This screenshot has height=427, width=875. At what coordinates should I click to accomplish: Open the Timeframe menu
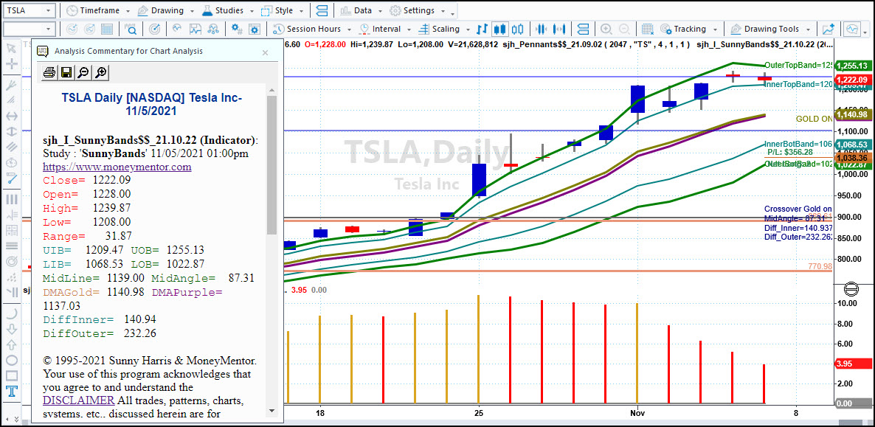(x=97, y=10)
